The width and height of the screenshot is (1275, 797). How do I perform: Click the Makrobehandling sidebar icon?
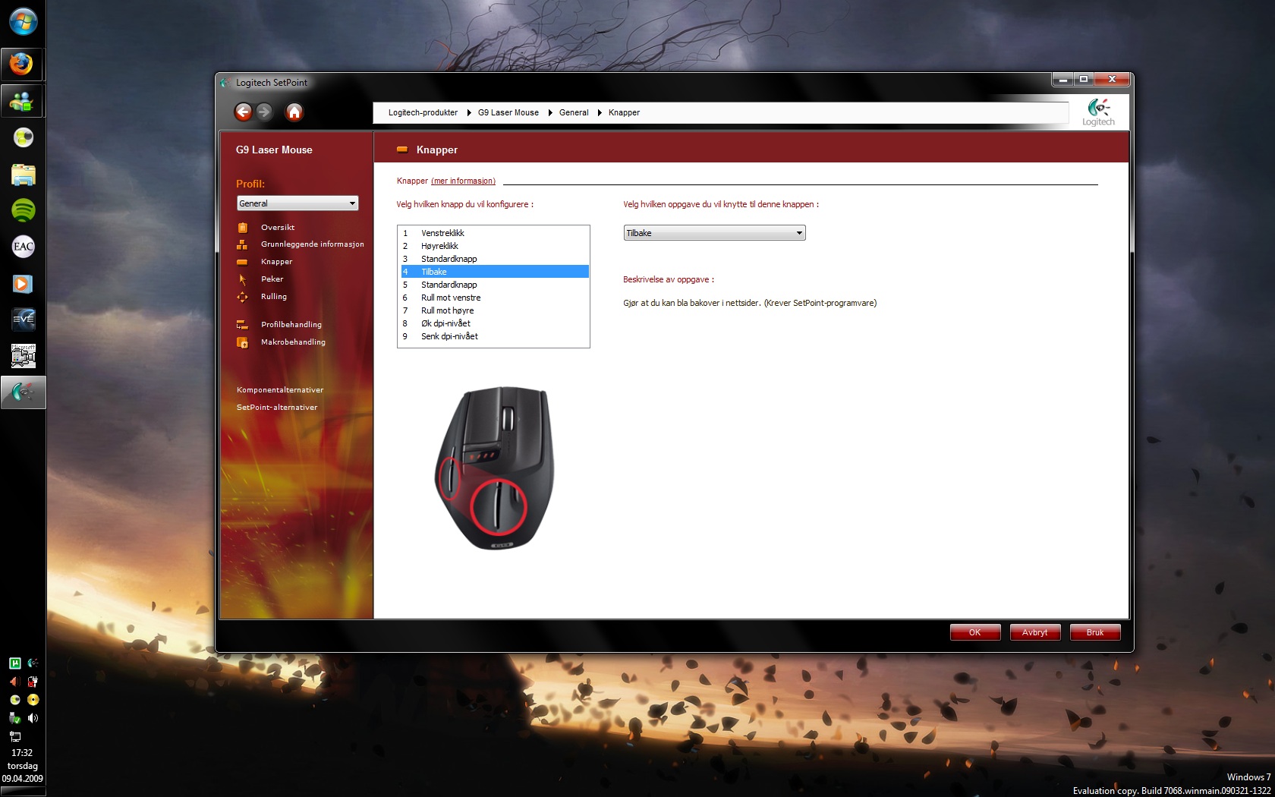coord(242,342)
